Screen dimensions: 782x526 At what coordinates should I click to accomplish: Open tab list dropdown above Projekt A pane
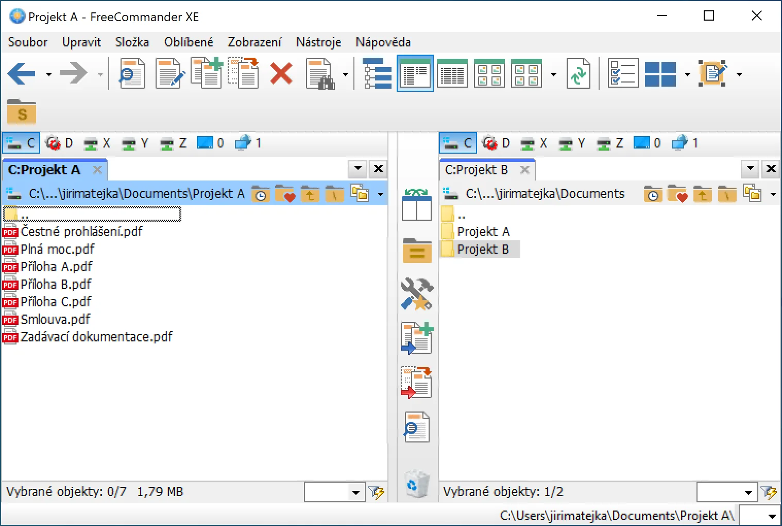[358, 169]
